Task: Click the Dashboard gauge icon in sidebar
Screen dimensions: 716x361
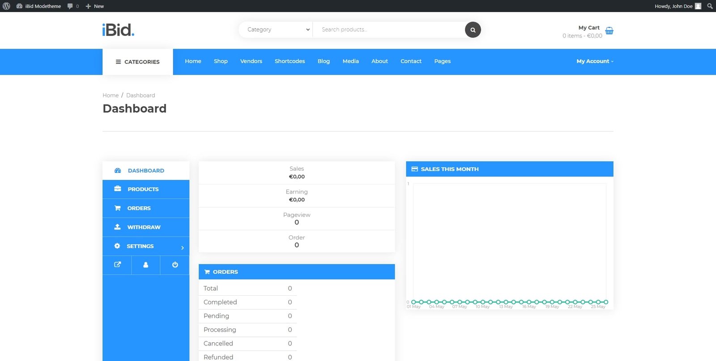Action: [118, 171]
